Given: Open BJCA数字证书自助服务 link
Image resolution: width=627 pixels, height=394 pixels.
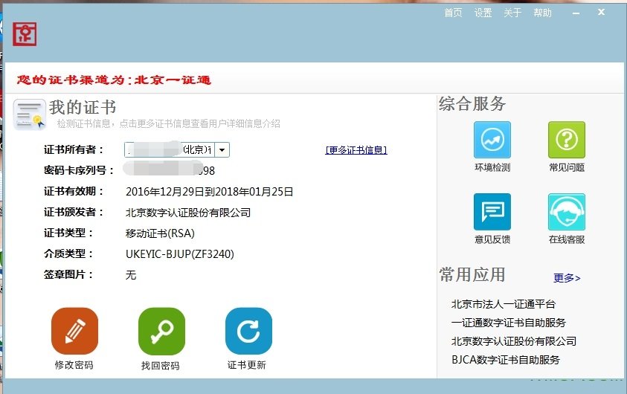Looking at the screenshot, I should click(506, 360).
